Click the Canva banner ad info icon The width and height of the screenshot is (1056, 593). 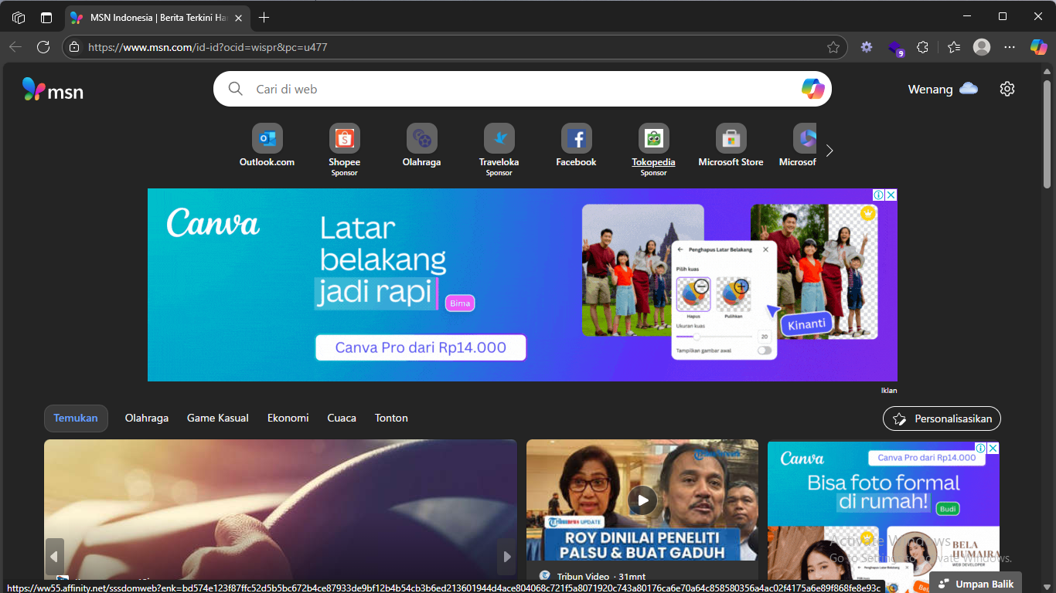point(879,195)
